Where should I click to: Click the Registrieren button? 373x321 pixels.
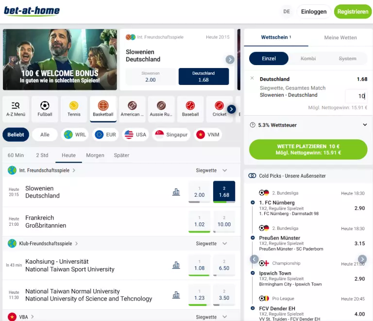[353, 12]
